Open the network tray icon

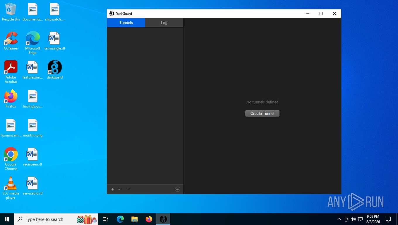[360, 219]
